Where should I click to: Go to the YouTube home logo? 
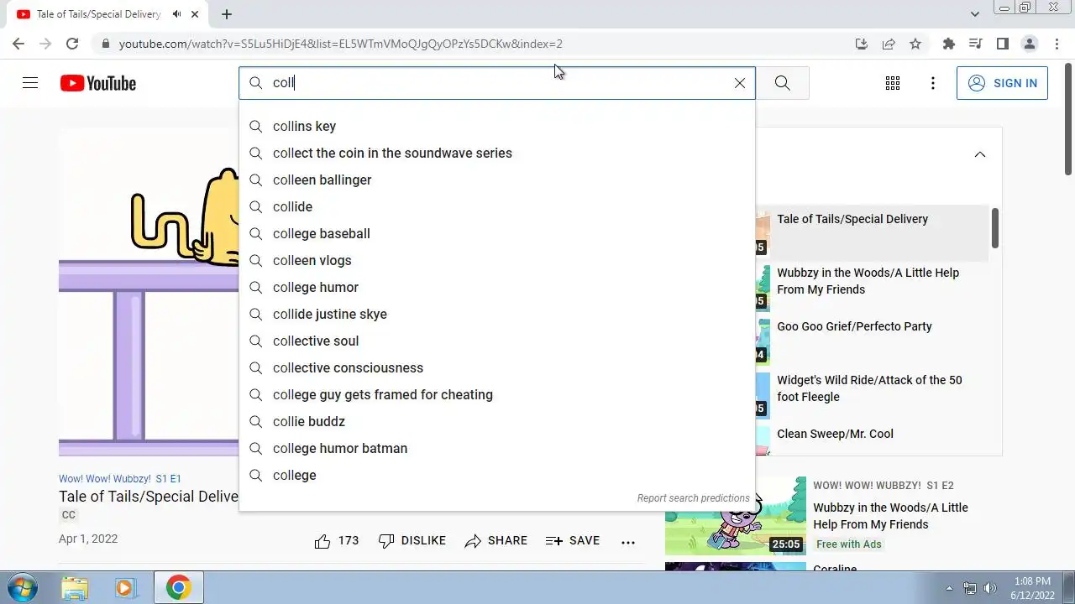tap(98, 83)
